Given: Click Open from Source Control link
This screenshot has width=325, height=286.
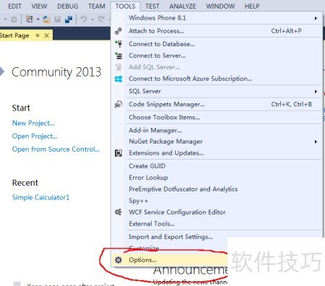Looking at the screenshot, I should [x=56, y=149].
